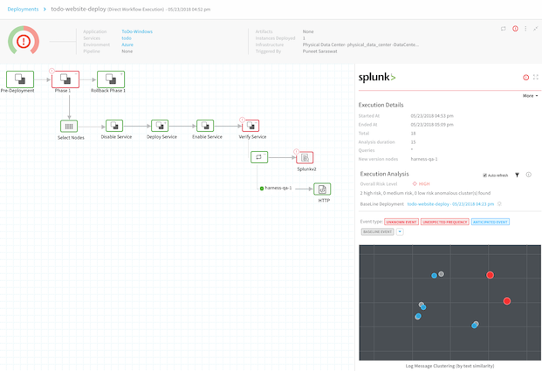Viewport: 542px width, 371px height.
Task: Click the failed deployment status gauge icon
Action: [x=24, y=41]
